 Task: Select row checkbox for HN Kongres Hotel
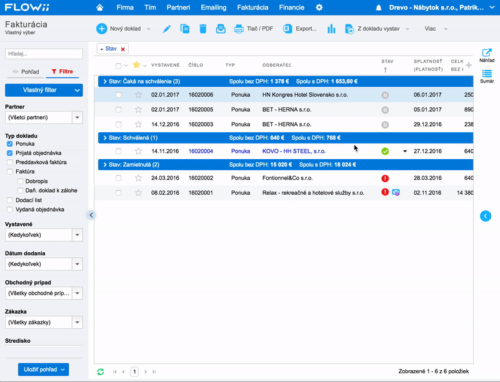118,95
